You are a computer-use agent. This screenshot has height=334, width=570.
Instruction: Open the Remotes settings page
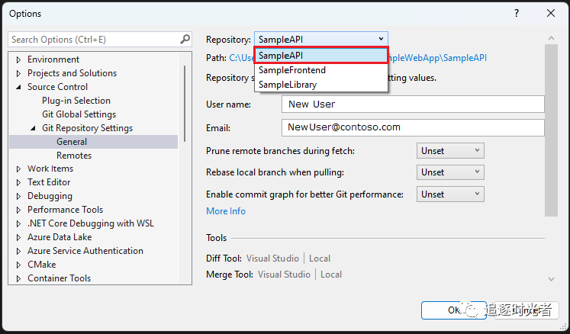coord(74,156)
